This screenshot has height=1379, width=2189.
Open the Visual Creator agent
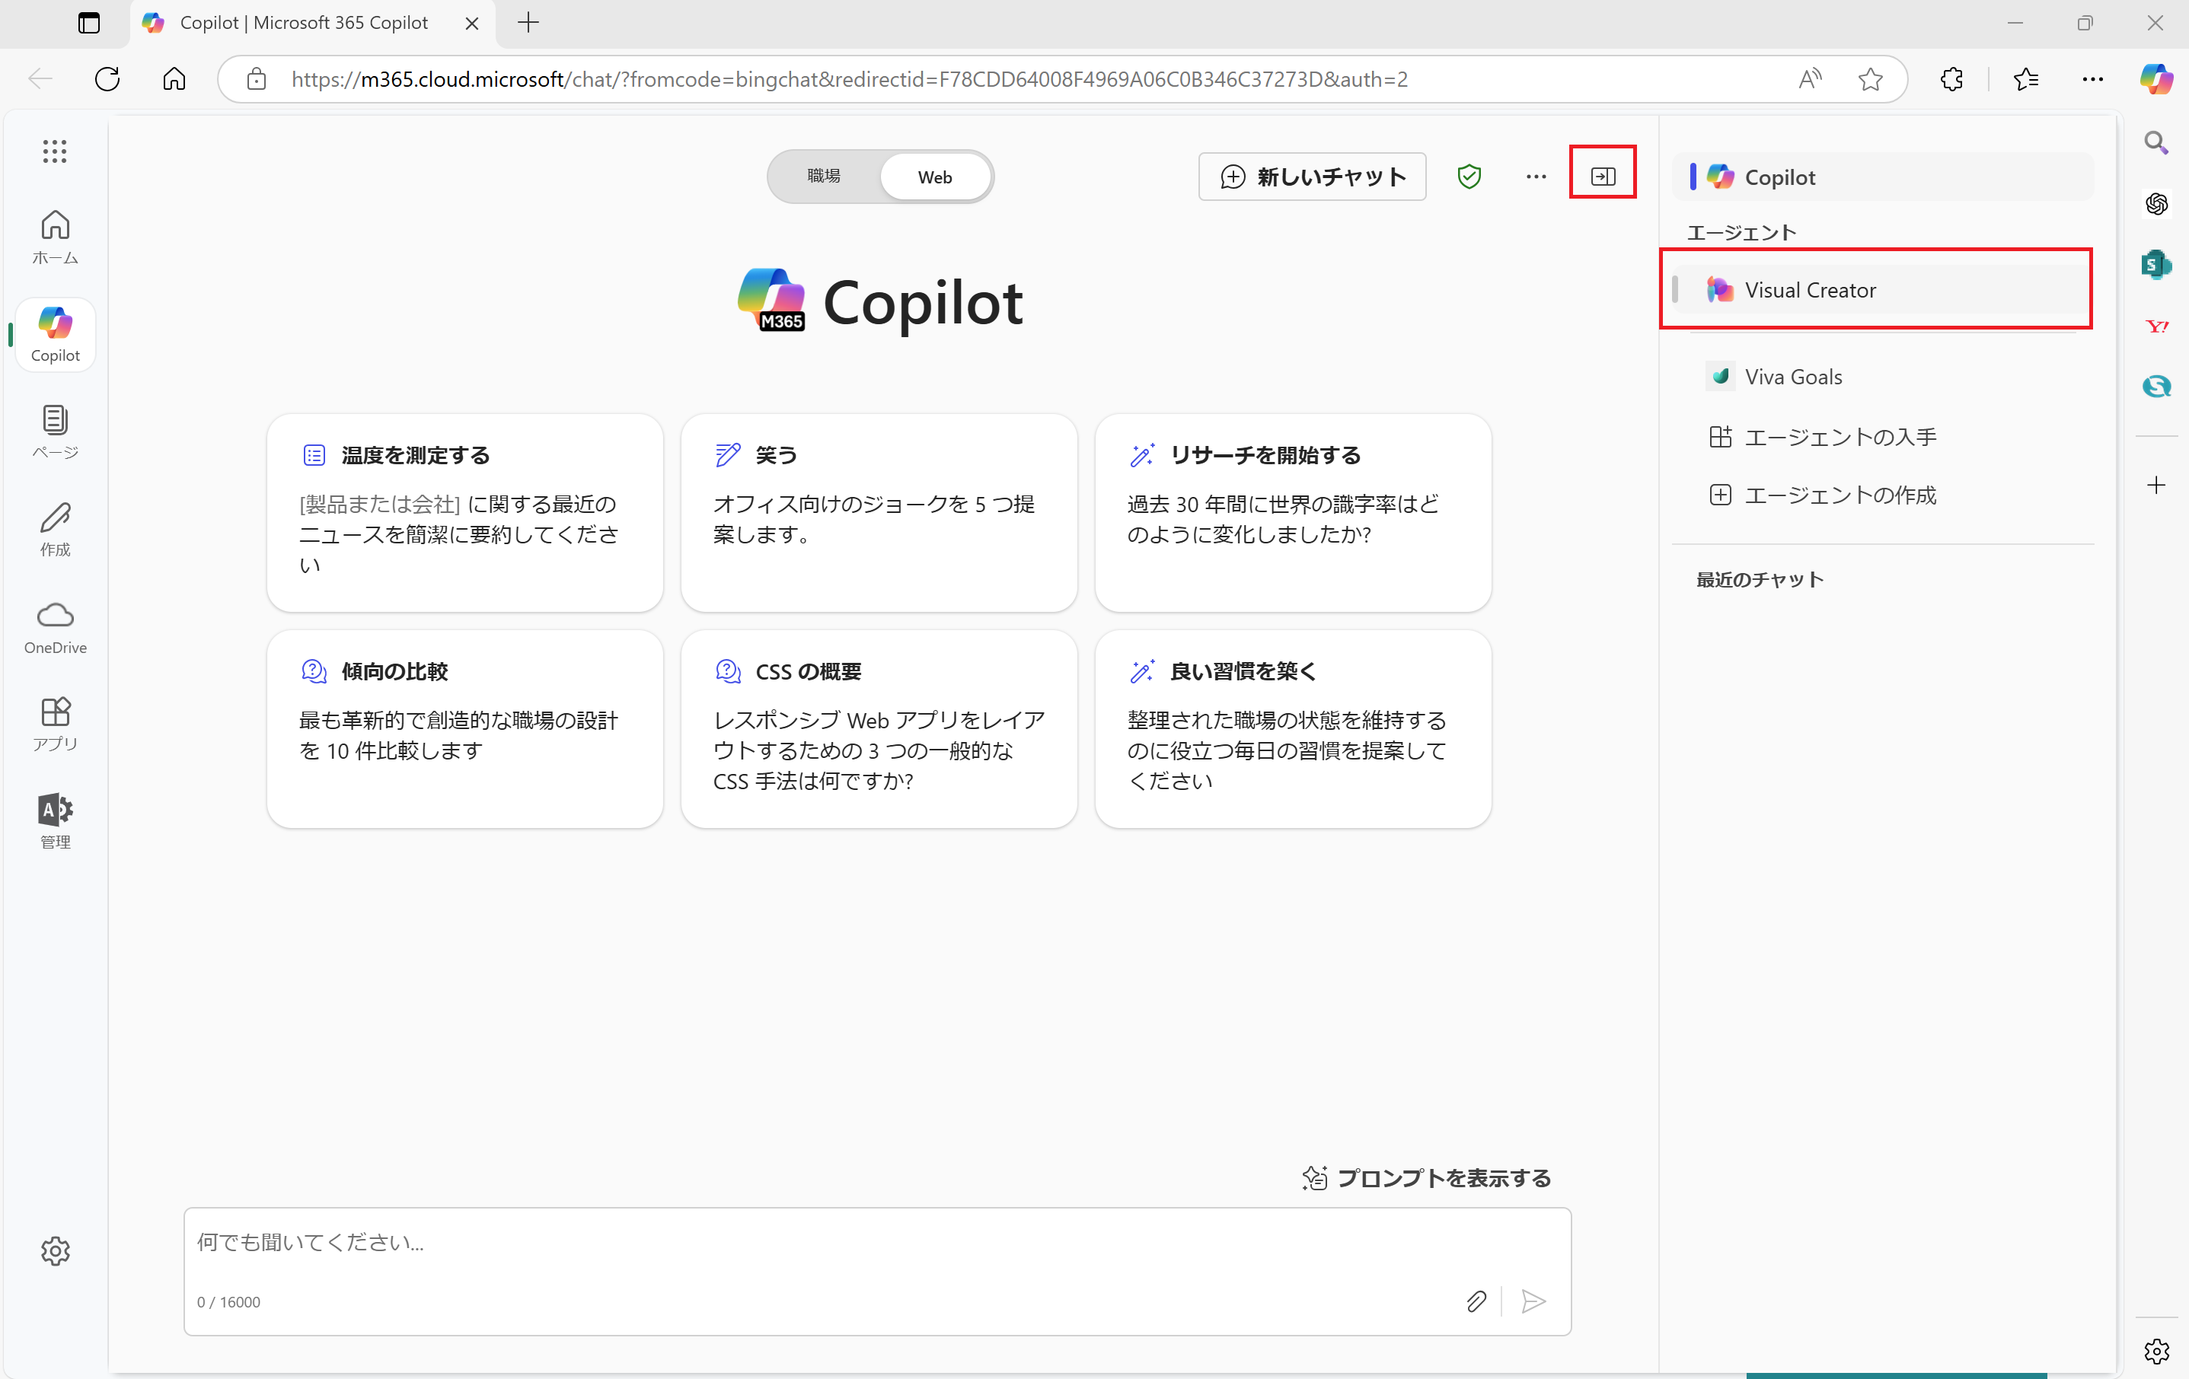tap(1881, 290)
